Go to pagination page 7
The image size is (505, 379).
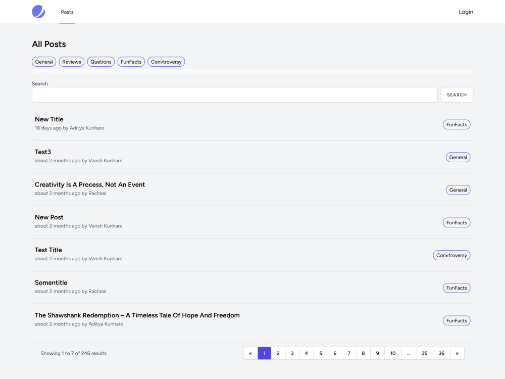coord(349,353)
